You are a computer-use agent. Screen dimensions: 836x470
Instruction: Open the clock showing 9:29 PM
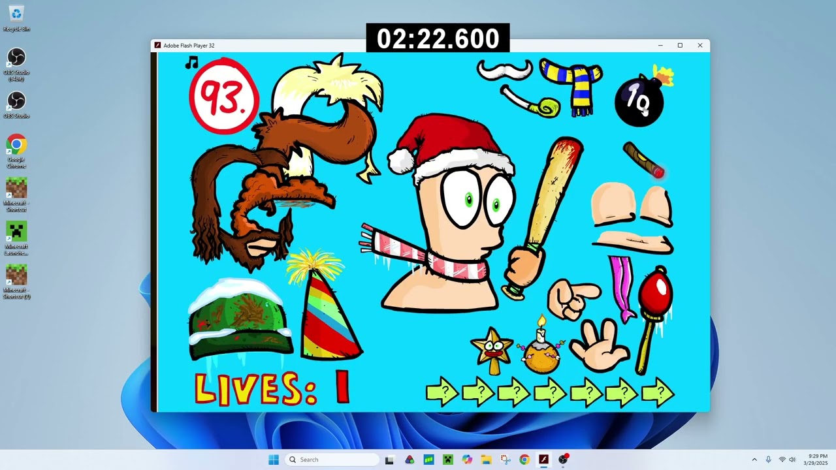point(817,460)
